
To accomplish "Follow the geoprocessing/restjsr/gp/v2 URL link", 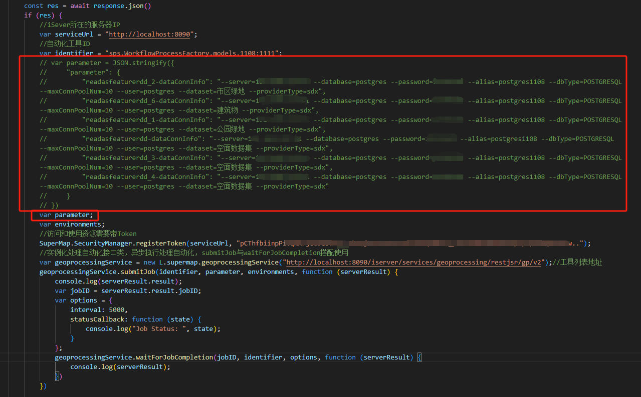I will point(413,262).
